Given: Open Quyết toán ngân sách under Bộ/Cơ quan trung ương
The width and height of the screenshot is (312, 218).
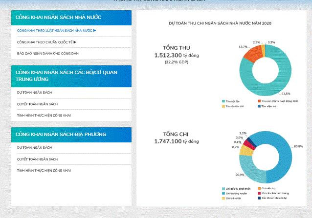Looking at the screenshot, I should coord(37,104).
